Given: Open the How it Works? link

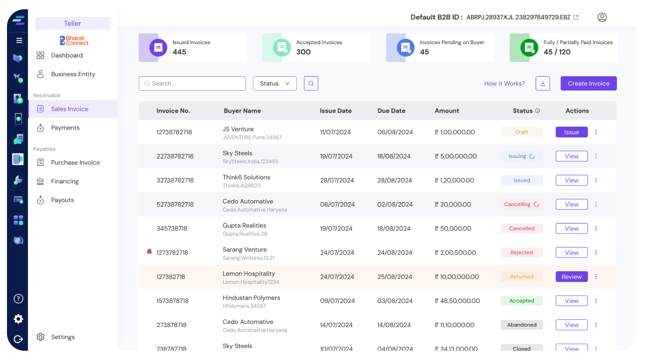Looking at the screenshot, I should tap(504, 84).
